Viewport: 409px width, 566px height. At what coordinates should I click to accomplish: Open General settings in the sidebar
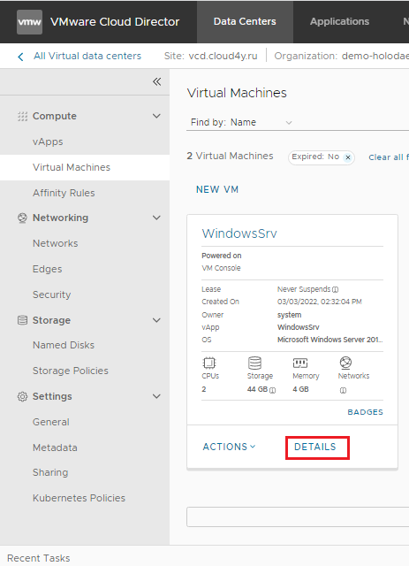pyautogui.click(x=51, y=423)
